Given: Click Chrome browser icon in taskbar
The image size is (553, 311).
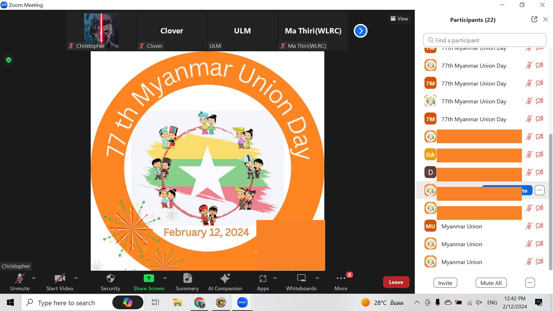Looking at the screenshot, I should tap(199, 303).
